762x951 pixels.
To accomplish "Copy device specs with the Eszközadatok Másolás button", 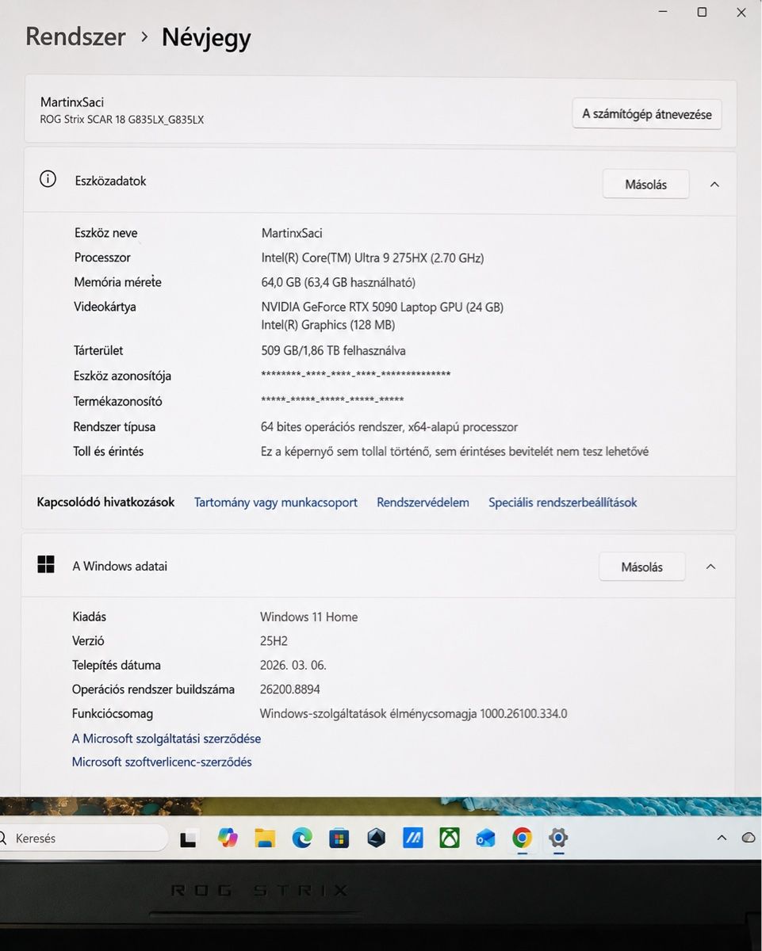I will point(645,184).
